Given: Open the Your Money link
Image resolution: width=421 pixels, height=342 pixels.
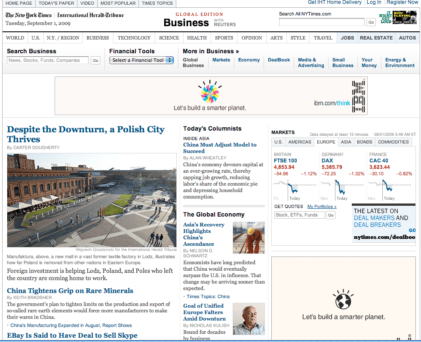Looking at the screenshot, I should 369,62.
